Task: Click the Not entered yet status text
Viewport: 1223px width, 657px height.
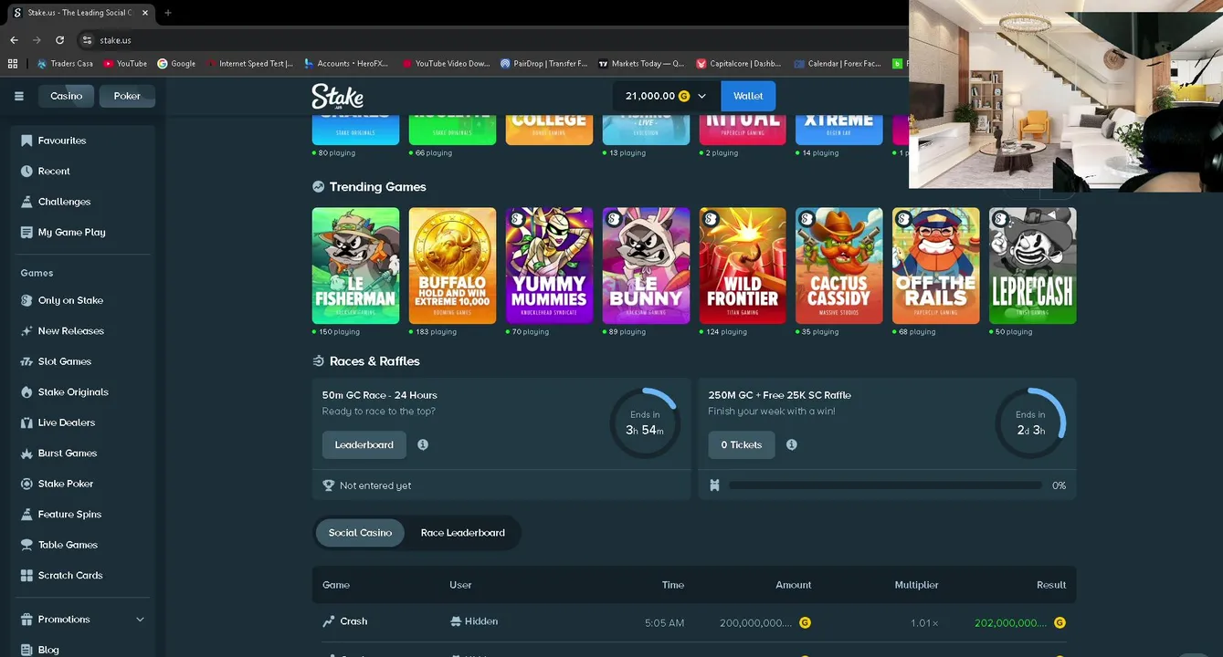Action: click(x=375, y=486)
